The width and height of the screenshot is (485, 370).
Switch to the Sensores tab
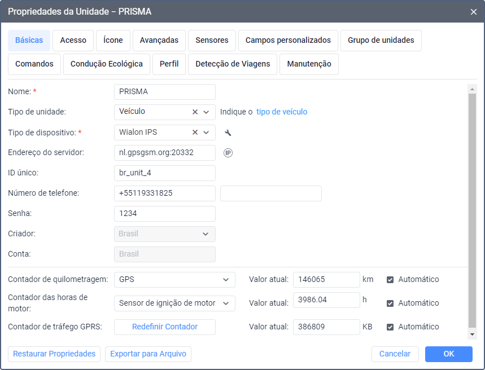pyautogui.click(x=212, y=40)
